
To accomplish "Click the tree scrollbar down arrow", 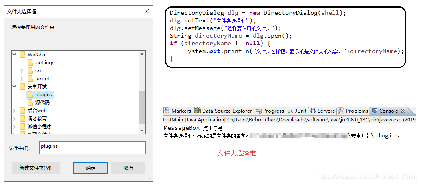I will click(x=142, y=130).
